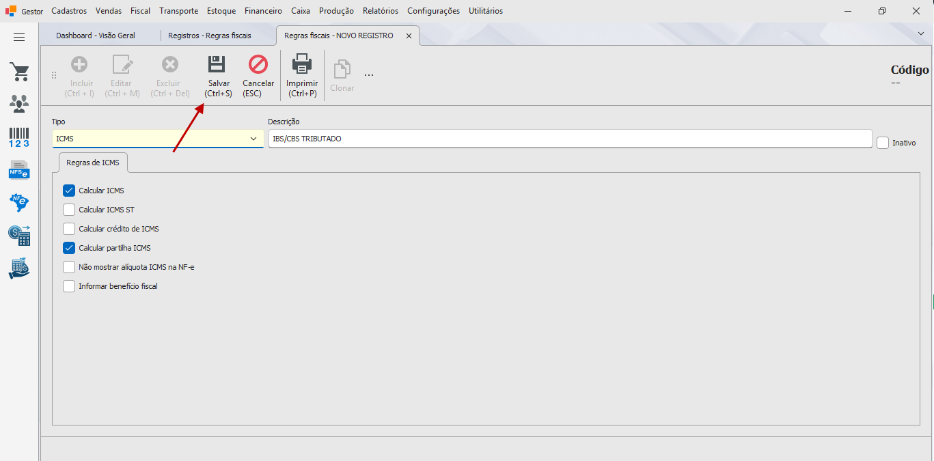
Task: Open the people group sidebar icon
Action: pos(19,104)
